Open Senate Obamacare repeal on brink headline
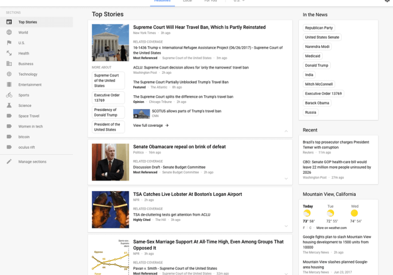Viewport: 393px width, 275px height. tap(179, 146)
